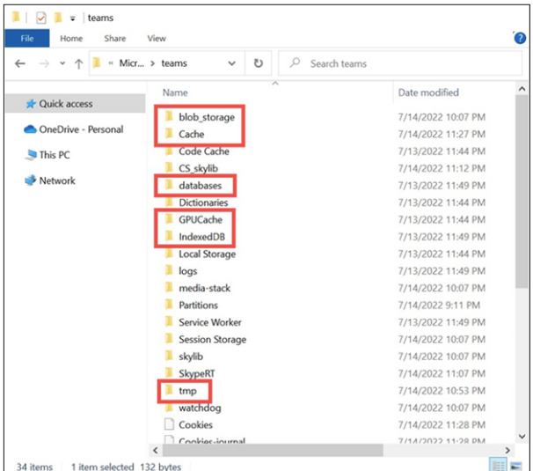Click the tmp date 7/14/2022 10:53 PM
533x471 pixels.
point(442,391)
